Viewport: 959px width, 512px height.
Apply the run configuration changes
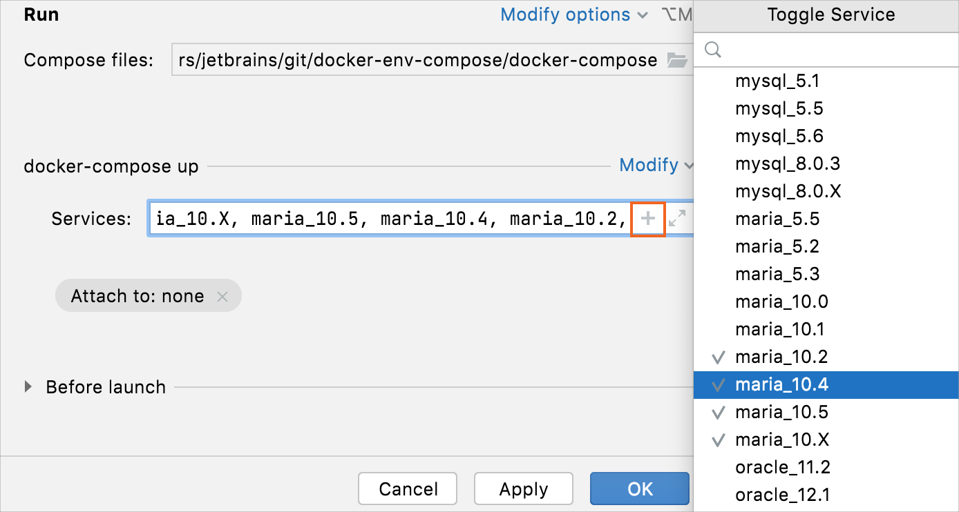523,489
